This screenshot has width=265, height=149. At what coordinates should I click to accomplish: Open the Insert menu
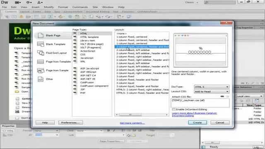click(36, 7)
